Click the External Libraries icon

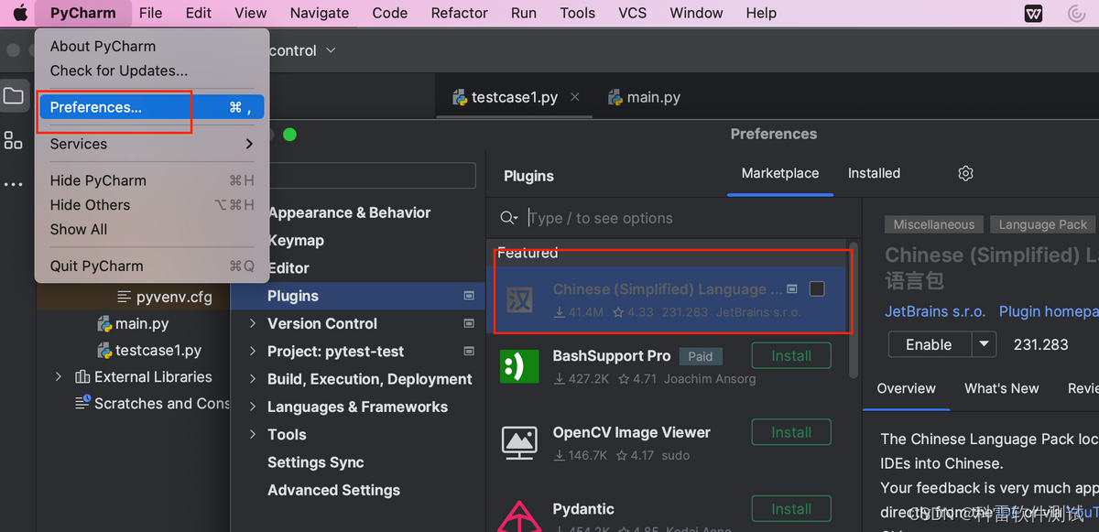click(x=82, y=376)
